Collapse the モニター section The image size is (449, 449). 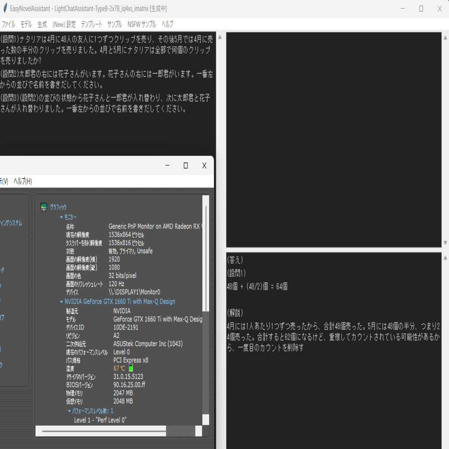[61, 217]
